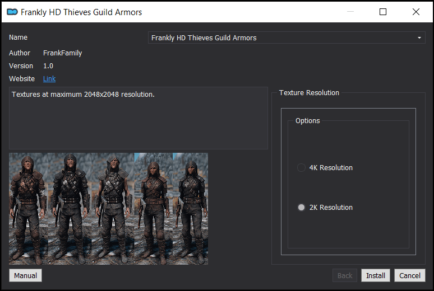Click the Version field label
Image resolution: width=434 pixels, height=291 pixels.
click(x=21, y=66)
